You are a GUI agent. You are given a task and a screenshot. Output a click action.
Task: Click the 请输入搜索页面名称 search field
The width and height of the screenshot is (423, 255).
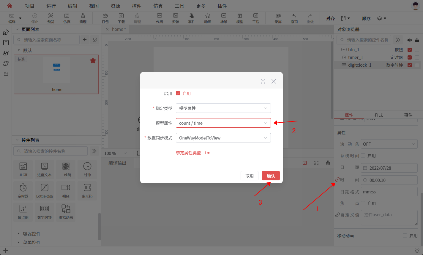(47, 40)
